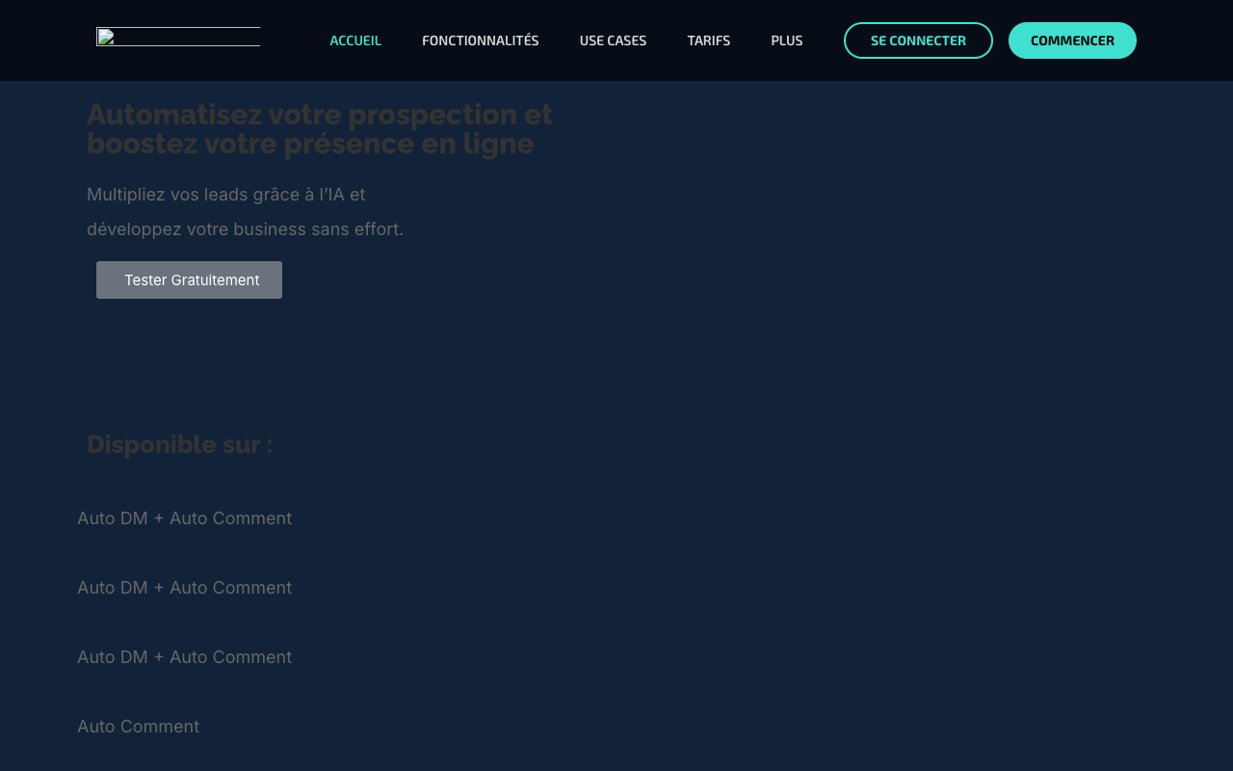The height and width of the screenshot is (771, 1233).
Task: Click the Tester Gratuitement button
Action: tap(189, 279)
